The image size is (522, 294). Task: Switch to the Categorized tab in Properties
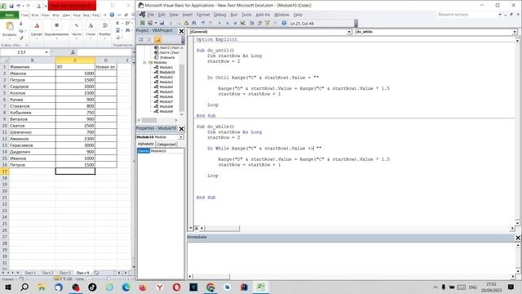166,145
